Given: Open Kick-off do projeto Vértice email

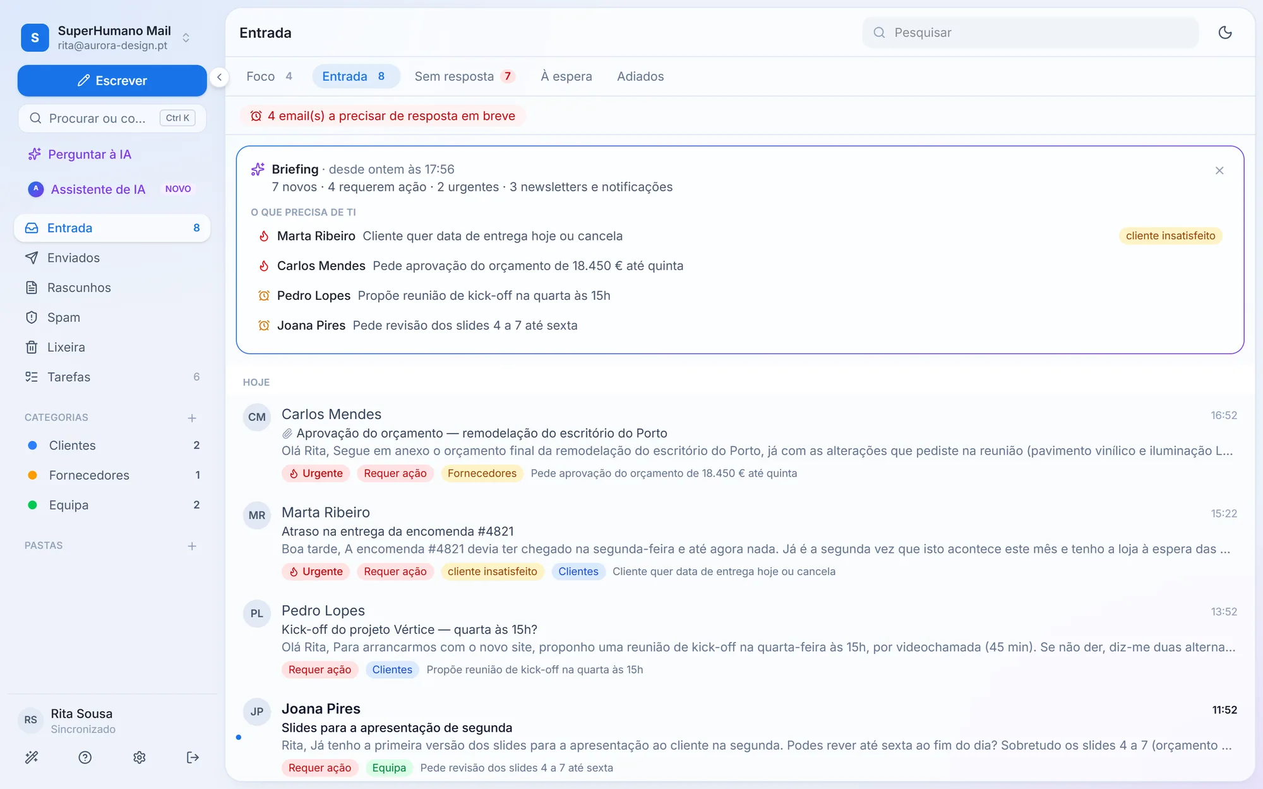Looking at the screenshot, I should click(739, 640).
